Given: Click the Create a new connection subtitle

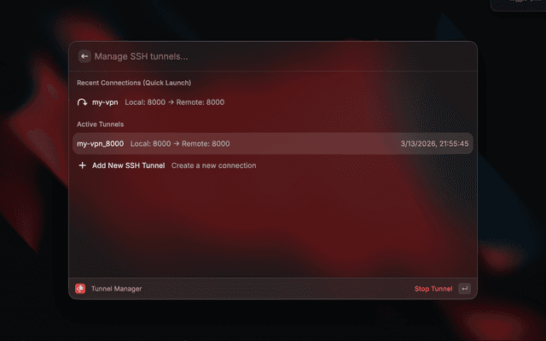Looking at the screenshot, I should [214, 165].
